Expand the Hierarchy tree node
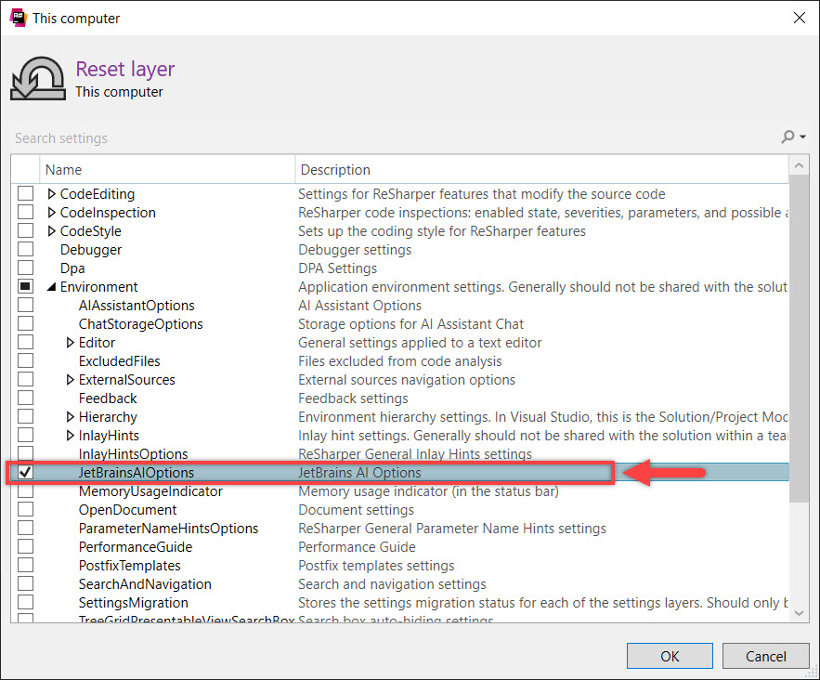Screen dimensions: 820x680 pyautogui.click(x=70, y=417)
